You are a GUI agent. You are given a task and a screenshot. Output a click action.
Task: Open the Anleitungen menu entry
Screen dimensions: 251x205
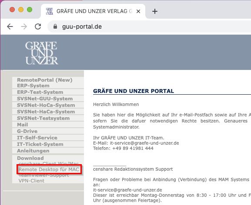[x=33, y=151]
